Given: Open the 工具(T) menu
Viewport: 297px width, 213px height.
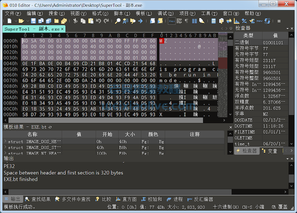Looking at the screenshot, I should click(209, 13).
